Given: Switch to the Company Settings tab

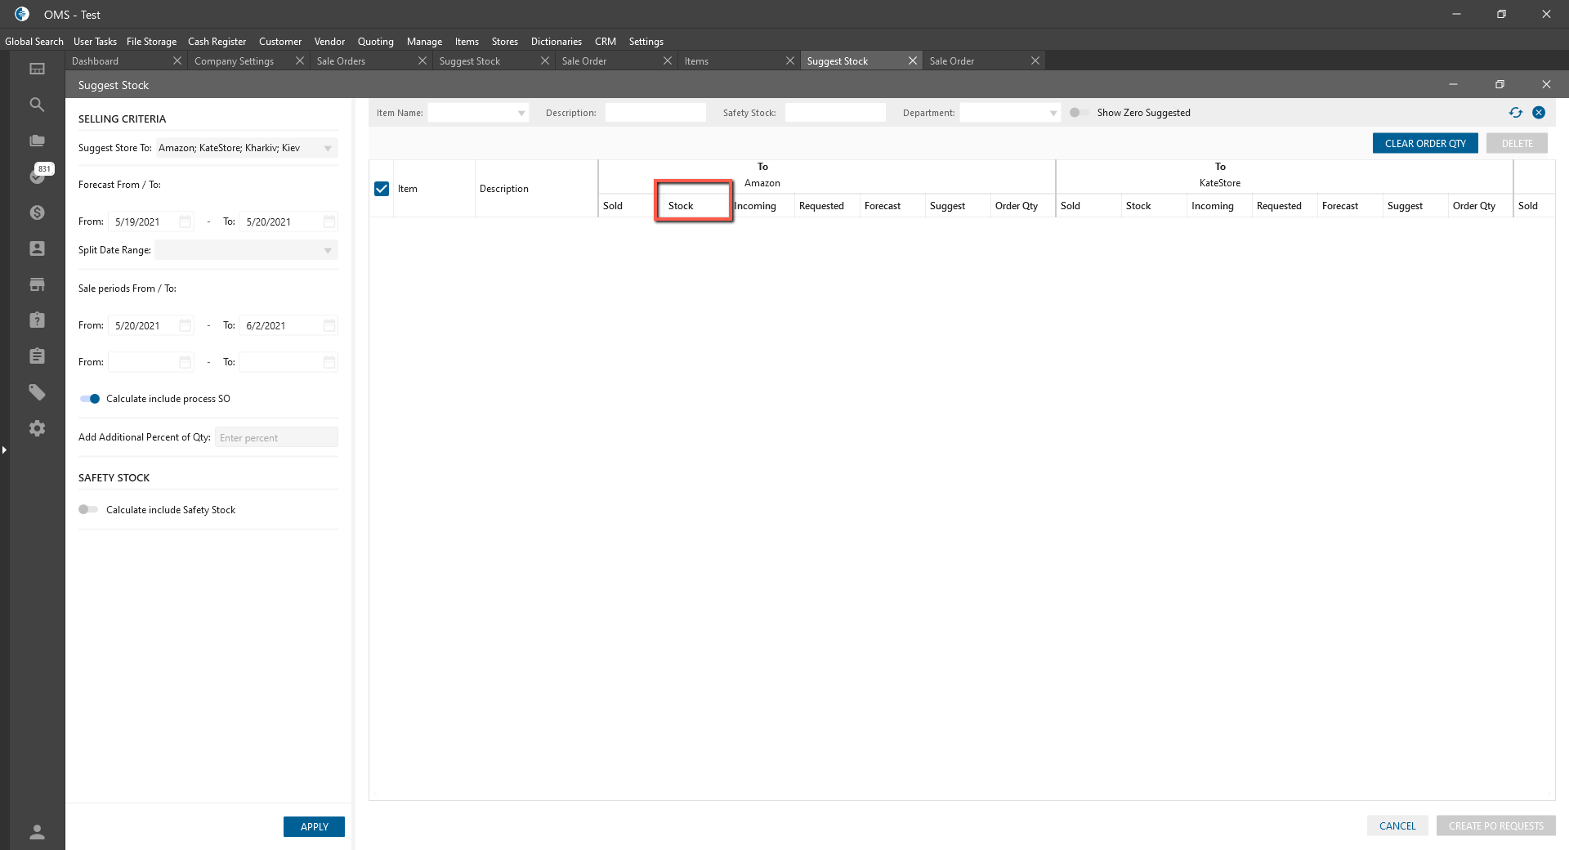Looking at the screenshot, I should pos(235,60).
